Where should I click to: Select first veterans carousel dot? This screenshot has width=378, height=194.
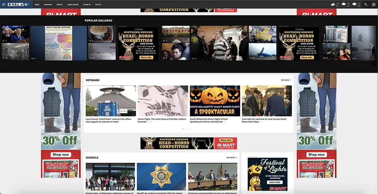click(183, 129)
